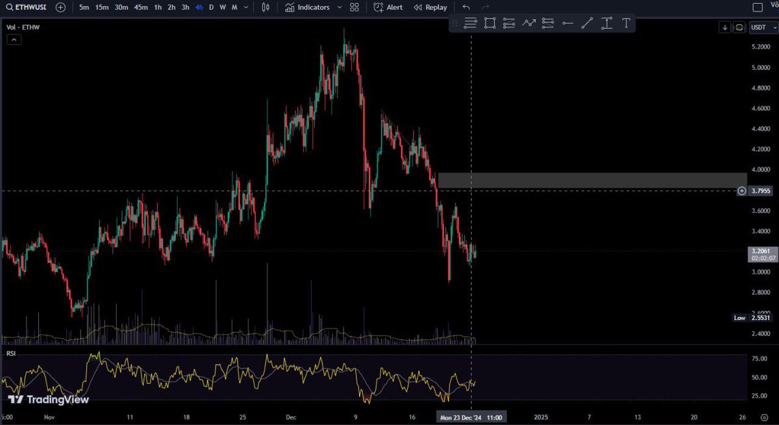Viewport: 779px width, 425px height.
Task: Select the 1h interval
Action: tap(158, 7)
